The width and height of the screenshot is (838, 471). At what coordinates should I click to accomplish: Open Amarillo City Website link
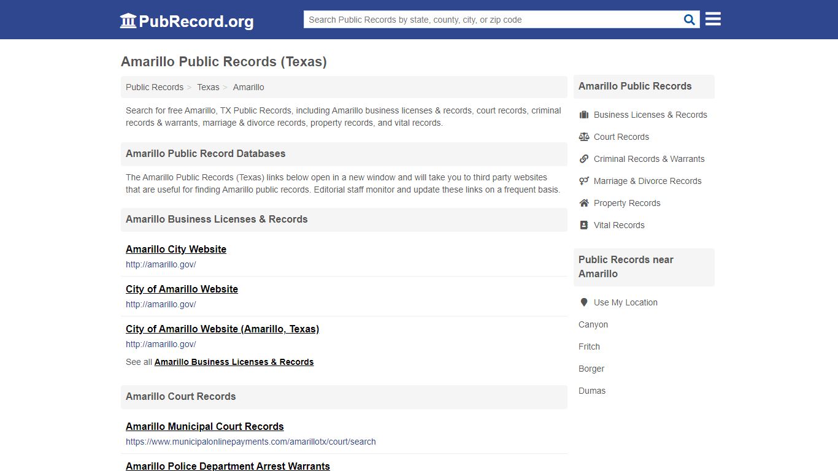(176, 249)
